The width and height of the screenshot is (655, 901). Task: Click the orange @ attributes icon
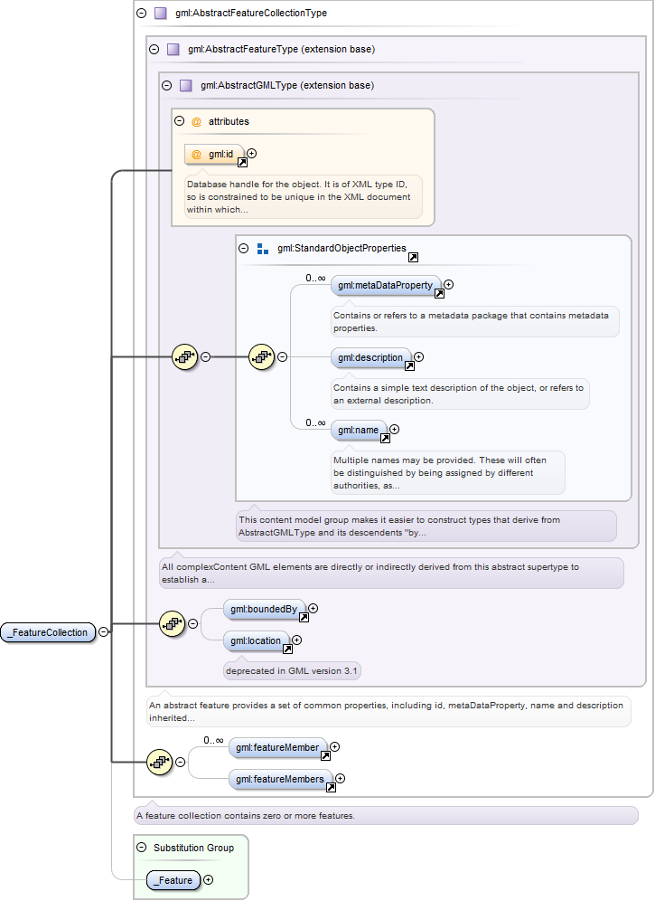pos(196,121)
